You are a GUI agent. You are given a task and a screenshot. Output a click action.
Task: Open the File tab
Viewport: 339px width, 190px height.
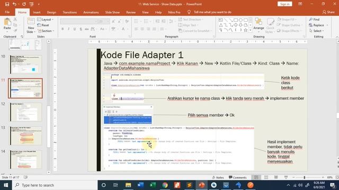click(7, 12)
